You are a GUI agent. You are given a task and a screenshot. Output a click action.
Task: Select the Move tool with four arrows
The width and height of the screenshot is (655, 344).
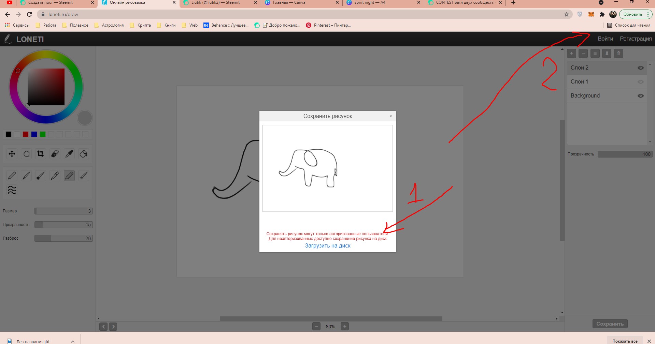coord(12,154)
